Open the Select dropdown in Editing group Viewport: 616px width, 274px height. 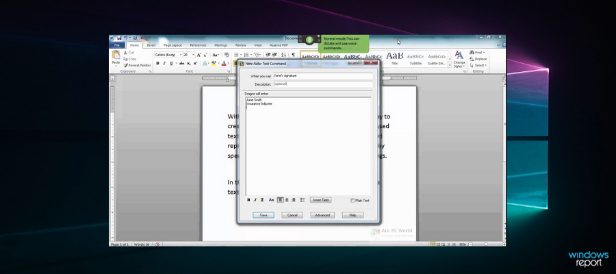(x=478, y=65)
